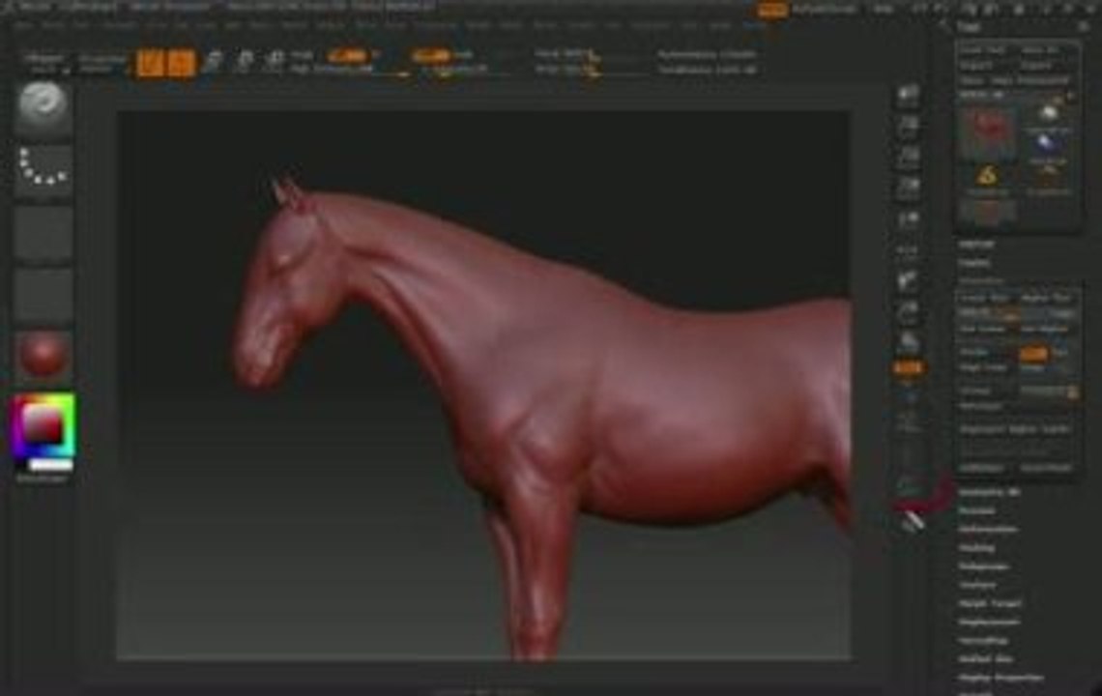Click Del Lower subdivision button

click(x=984, y=329)
